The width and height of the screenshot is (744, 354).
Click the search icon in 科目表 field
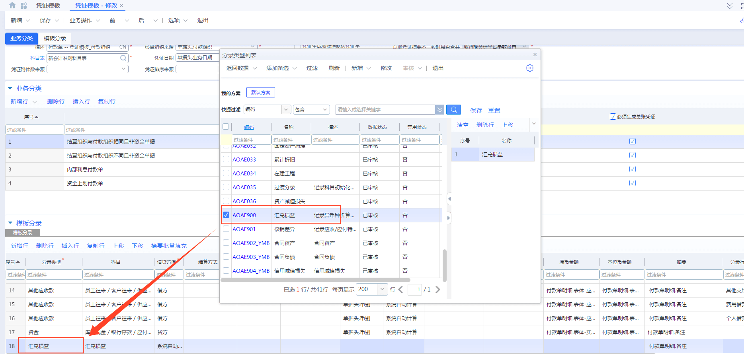[123, 58]
